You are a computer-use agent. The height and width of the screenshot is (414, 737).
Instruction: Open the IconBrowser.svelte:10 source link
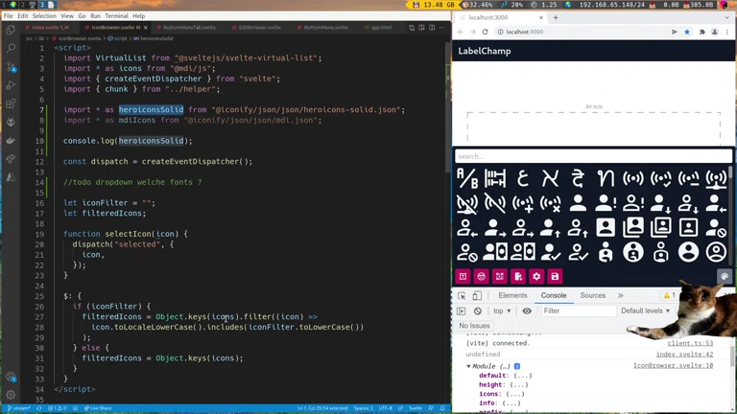click(x=673, y=366)
